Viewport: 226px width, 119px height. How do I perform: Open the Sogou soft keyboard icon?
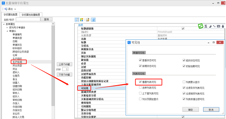(219, 26)
